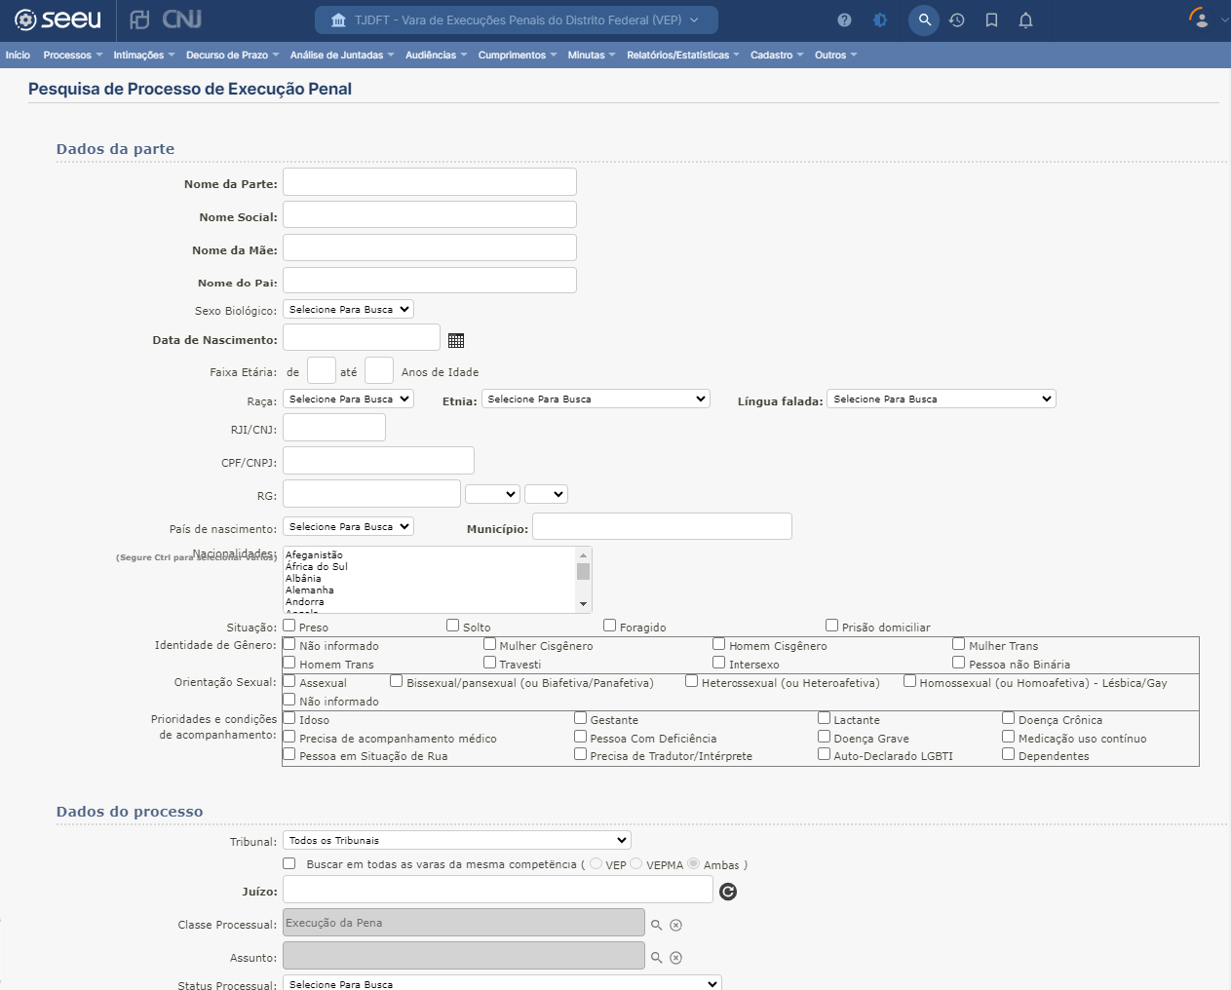Open the Relatórios/Estatísticas menu

pos(682,56)
